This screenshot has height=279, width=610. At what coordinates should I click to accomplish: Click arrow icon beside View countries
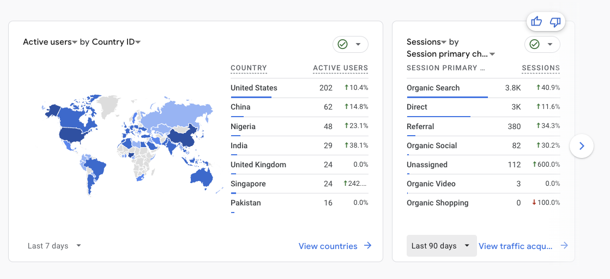tap(368, 246)
